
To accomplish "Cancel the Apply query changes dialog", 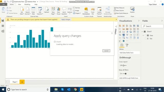I will pos(106,51).
